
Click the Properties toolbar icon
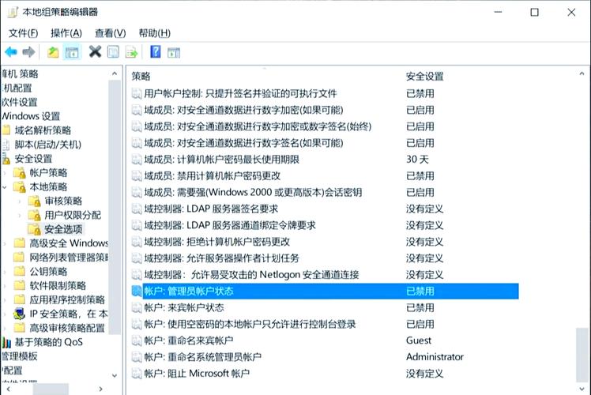[x=113, y=51]
